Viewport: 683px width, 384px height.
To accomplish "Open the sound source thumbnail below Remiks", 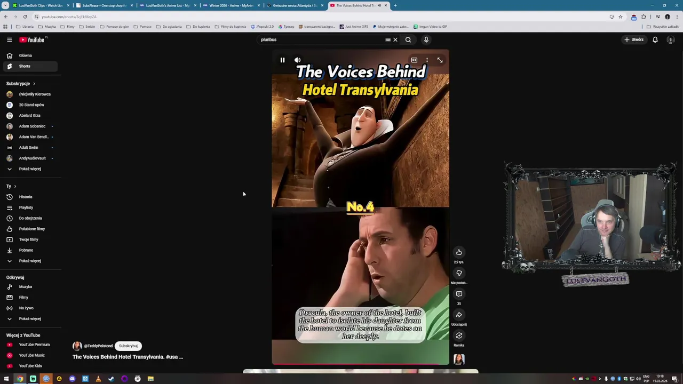I will [459, 359].
